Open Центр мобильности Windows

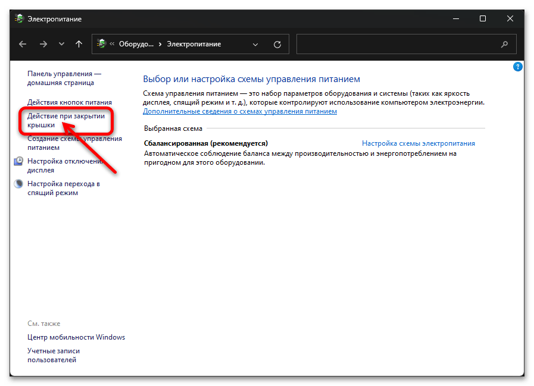pos(76,337)
